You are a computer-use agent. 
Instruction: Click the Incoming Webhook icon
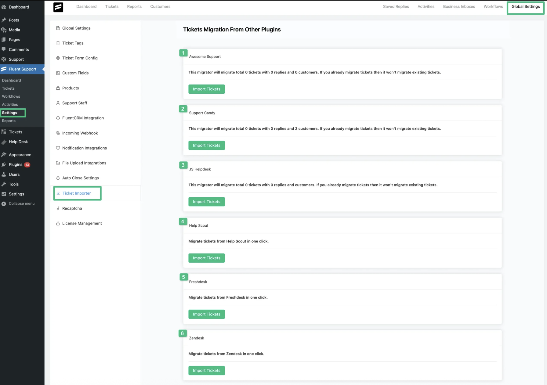58,133
